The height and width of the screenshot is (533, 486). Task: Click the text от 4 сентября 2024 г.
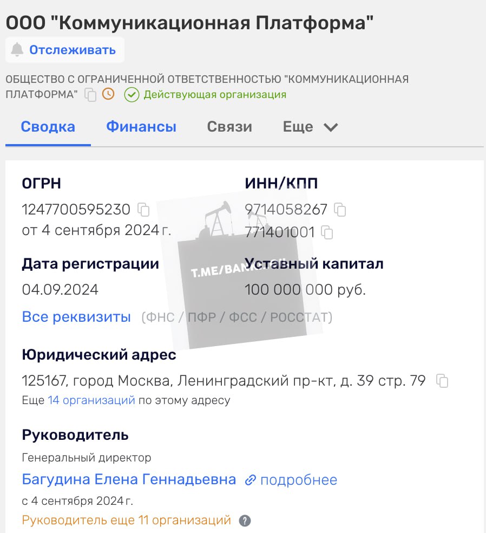point(96,230)
